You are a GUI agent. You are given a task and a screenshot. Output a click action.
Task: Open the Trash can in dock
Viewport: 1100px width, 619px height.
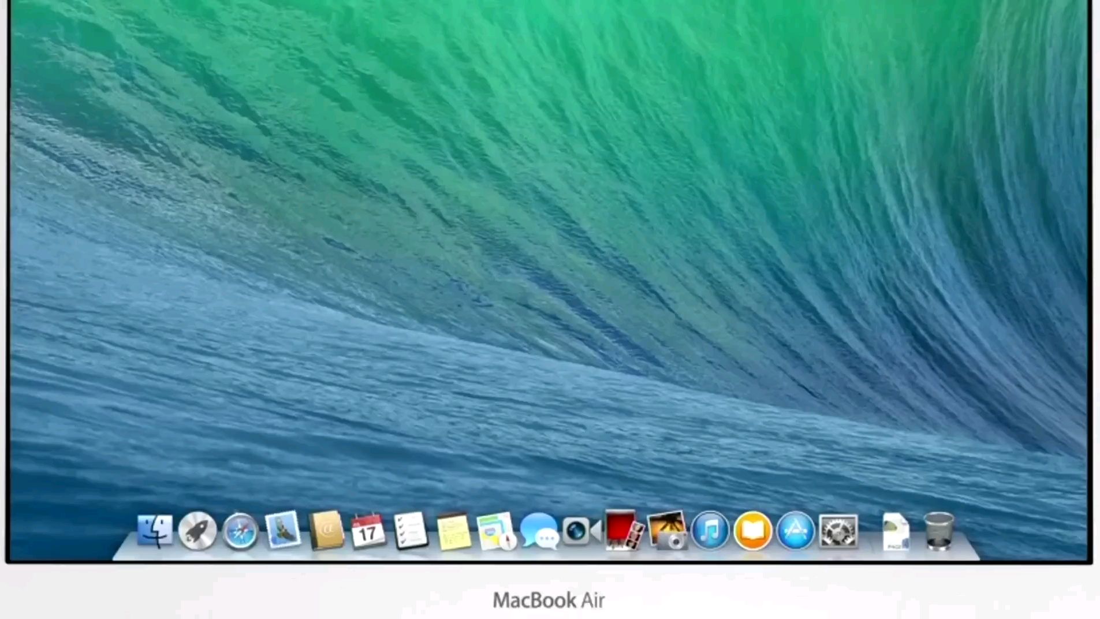(939, 531)
